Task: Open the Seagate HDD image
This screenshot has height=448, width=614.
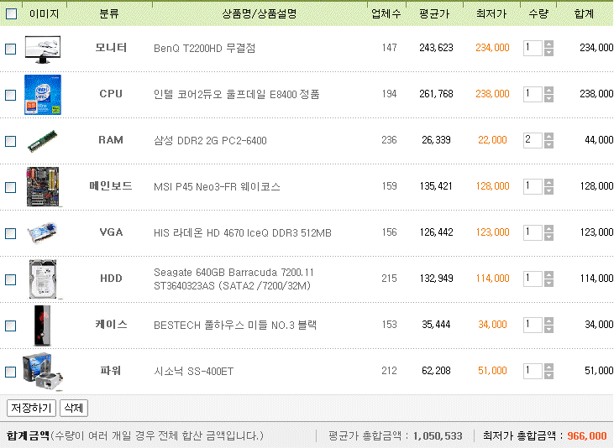Action: click(x=43, y=279)
